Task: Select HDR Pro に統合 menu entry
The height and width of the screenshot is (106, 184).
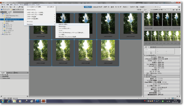Action: 63,24
